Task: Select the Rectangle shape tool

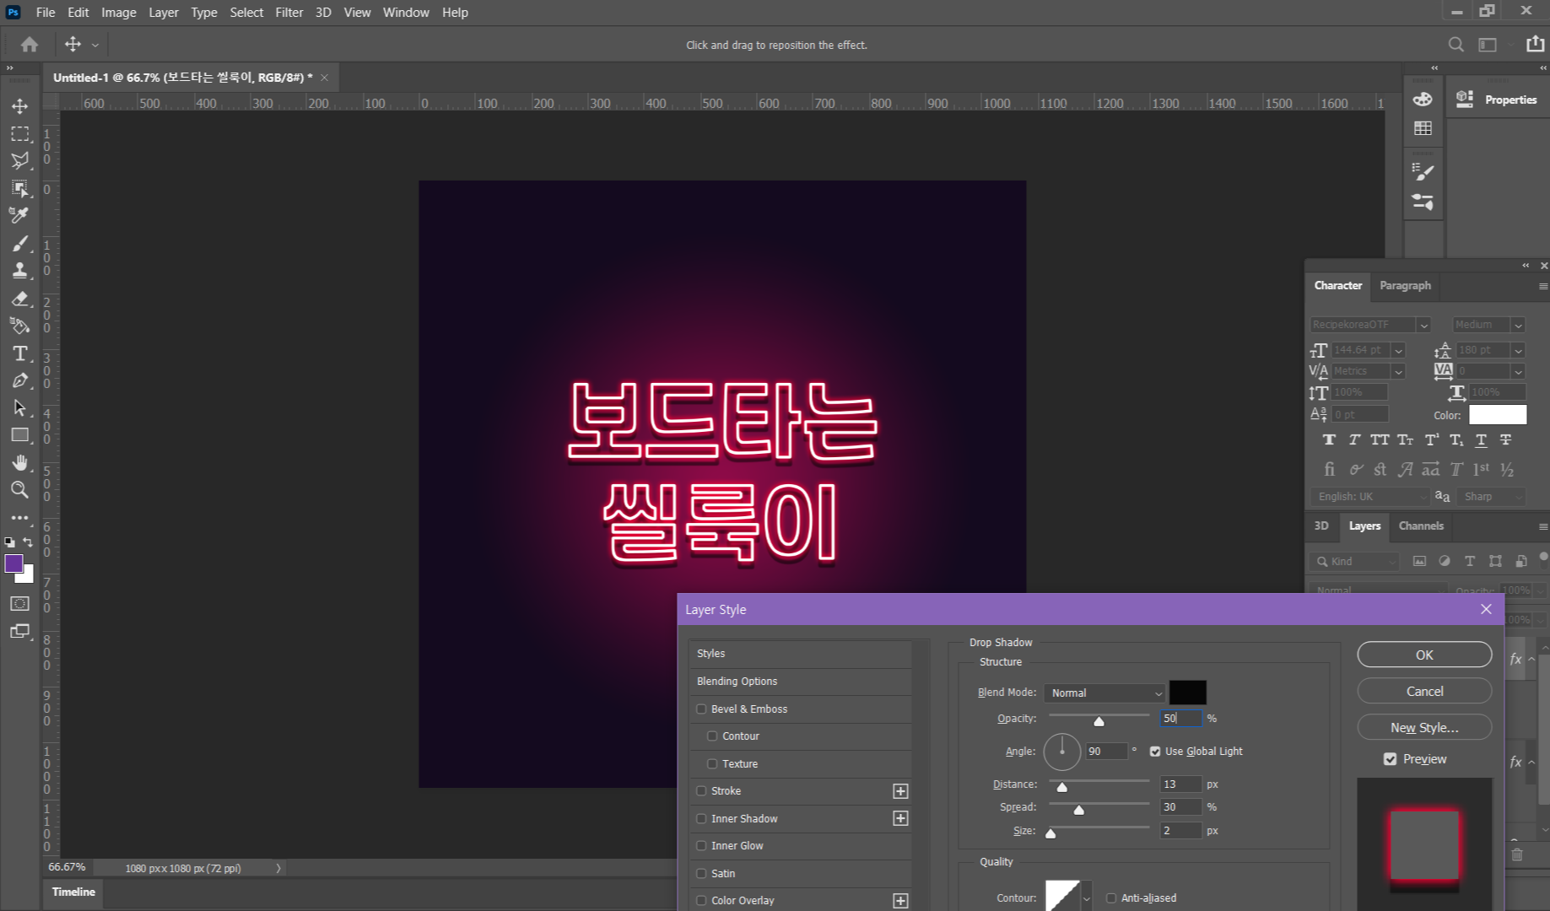Action: coord(19,435)
